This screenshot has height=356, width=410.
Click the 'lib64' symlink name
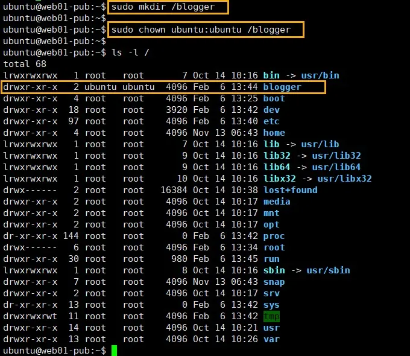(x=277, y=167)
